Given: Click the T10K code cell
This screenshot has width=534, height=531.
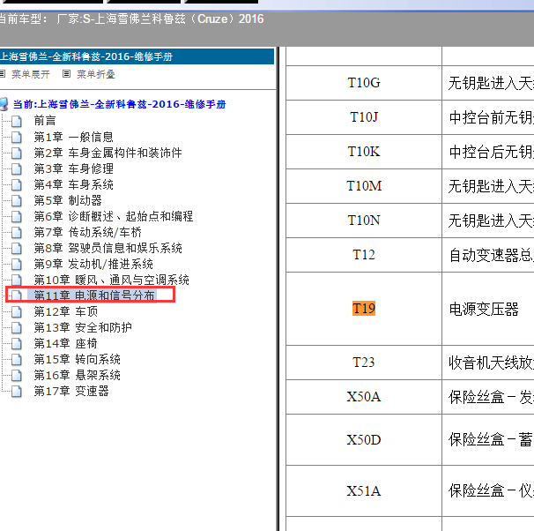Looking at the screenshot, I should pyautogui.click(x=364, y=152).
